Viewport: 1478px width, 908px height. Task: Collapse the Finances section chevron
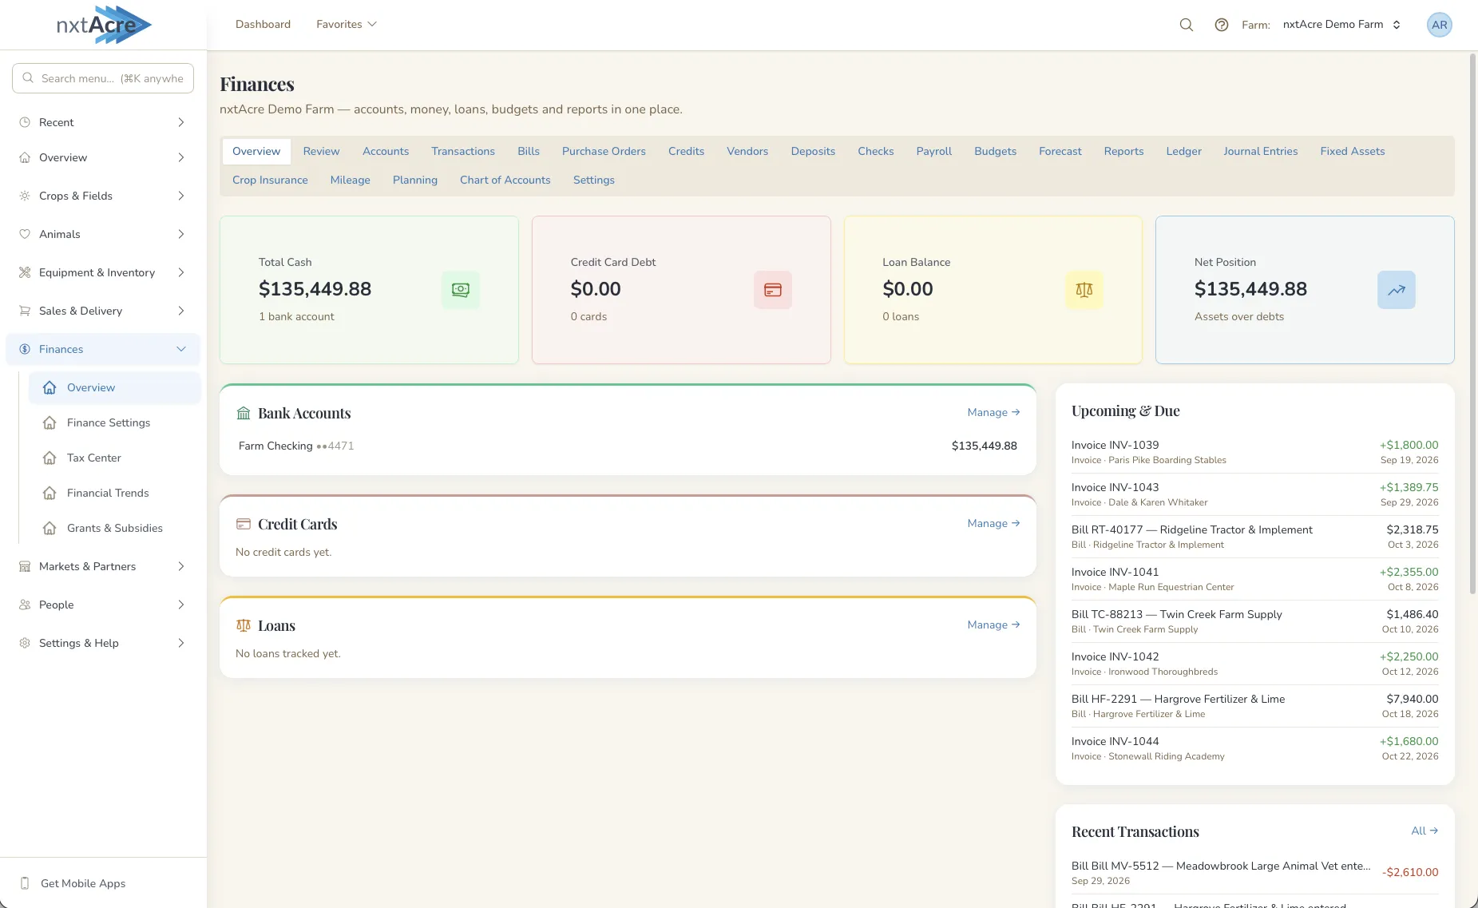(x=181, y=349)
